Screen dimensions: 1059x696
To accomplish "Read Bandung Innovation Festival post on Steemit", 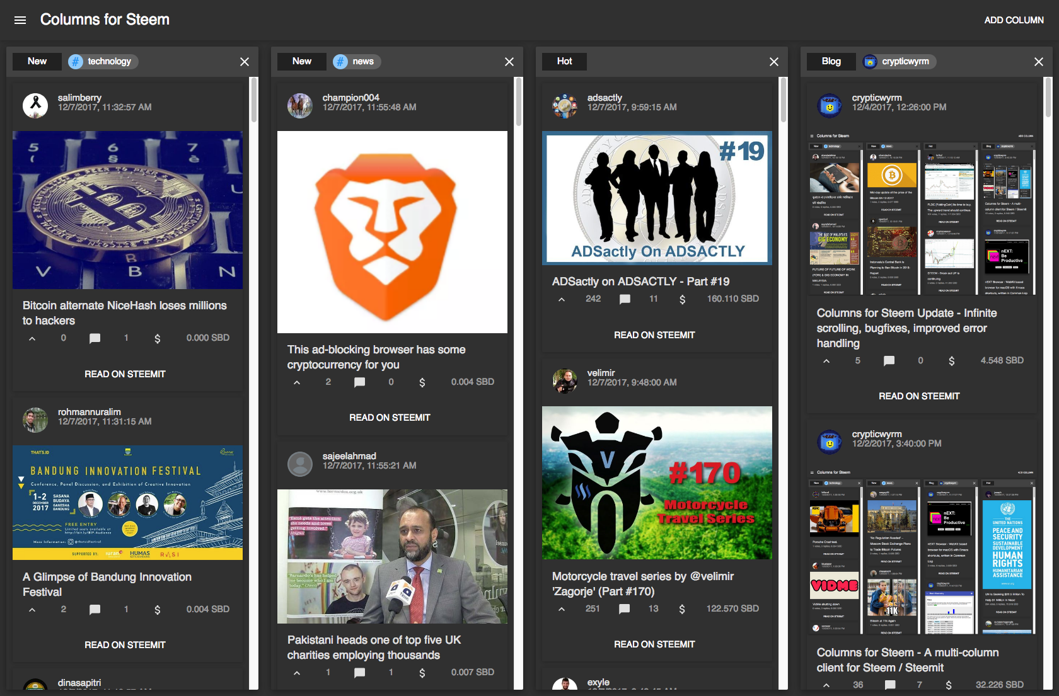I will point(125,645).
